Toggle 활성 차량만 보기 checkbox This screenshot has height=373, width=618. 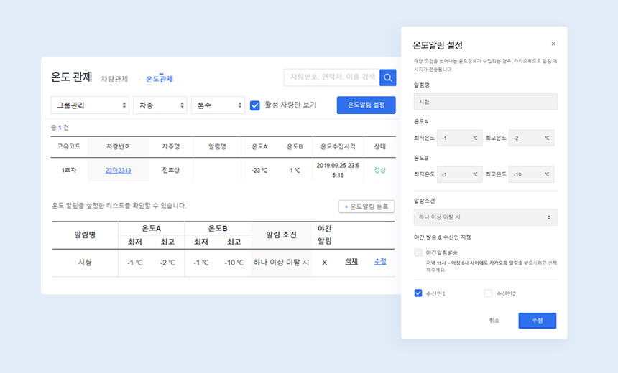click(254, 105)
